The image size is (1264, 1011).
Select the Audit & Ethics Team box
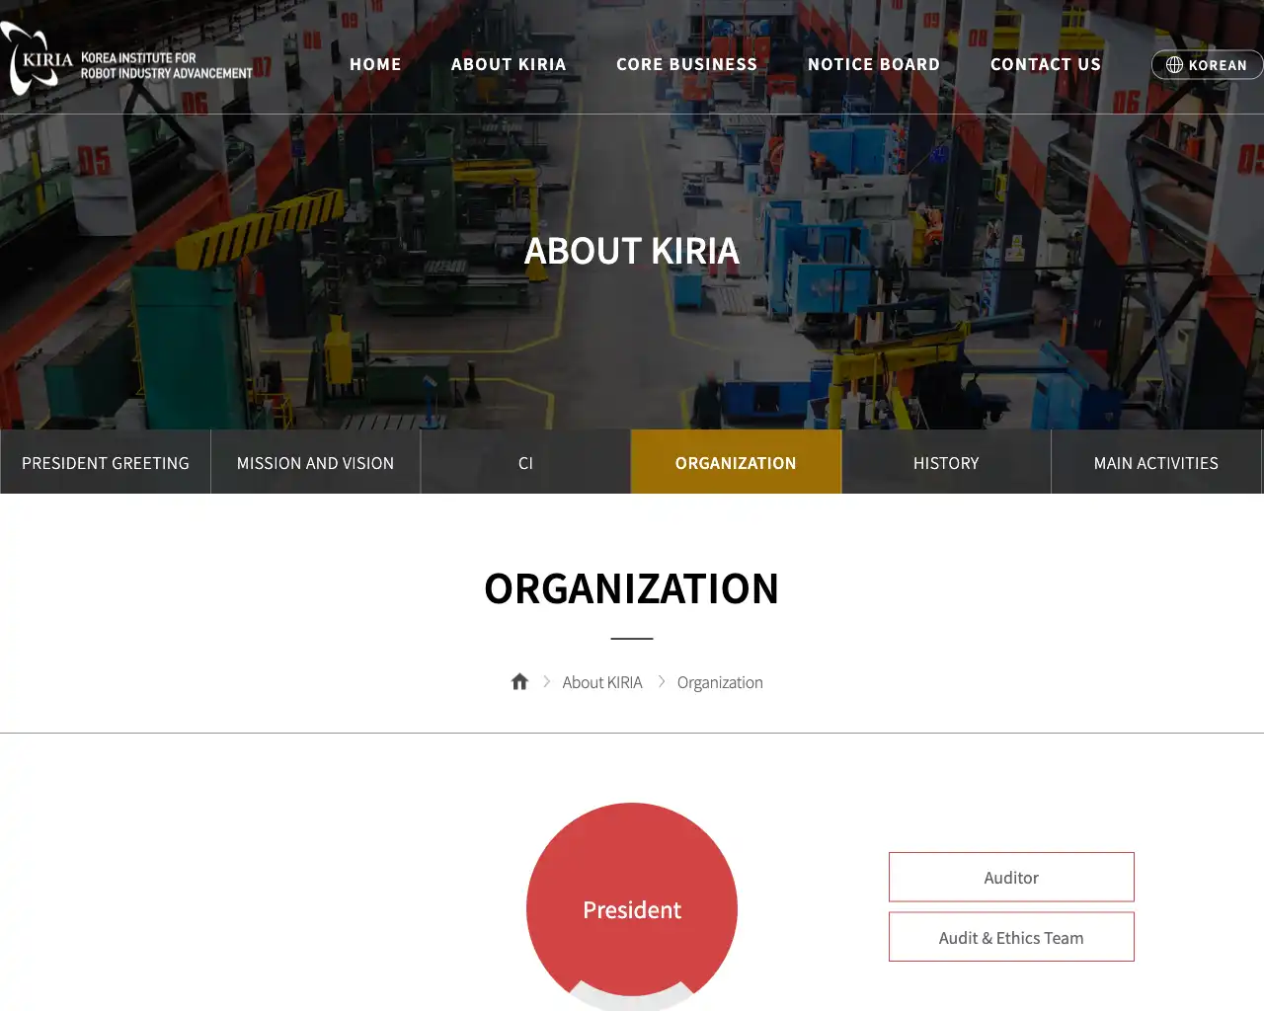coord(1011,937)
